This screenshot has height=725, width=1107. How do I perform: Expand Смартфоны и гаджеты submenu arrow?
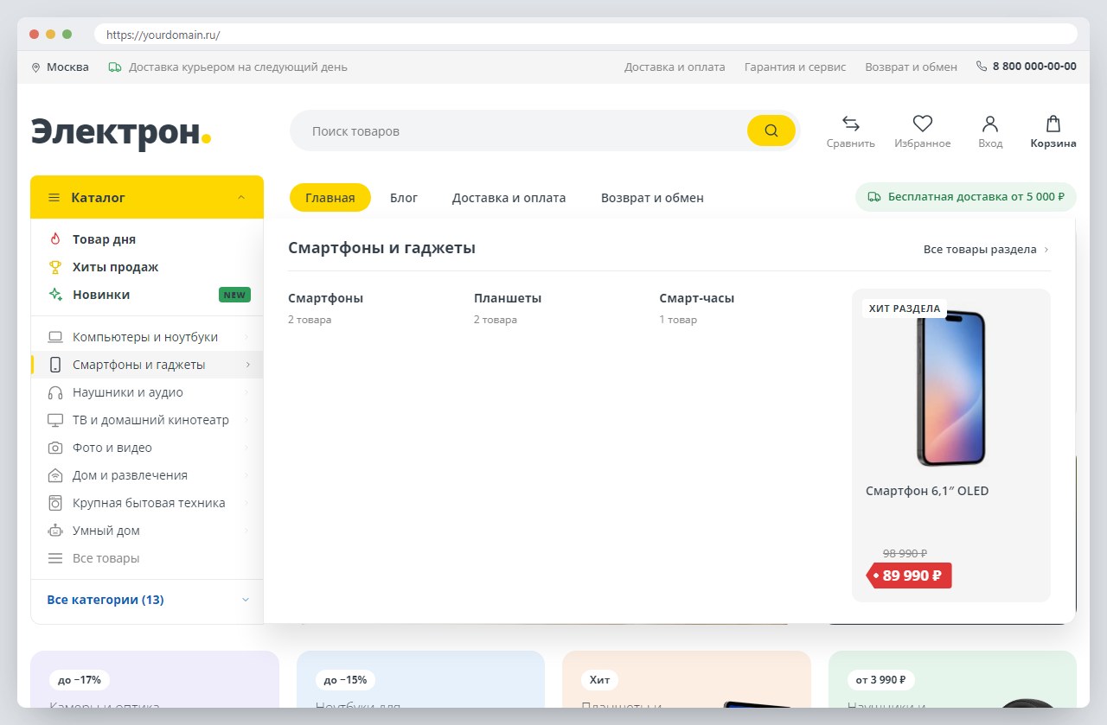coord(247,365)
